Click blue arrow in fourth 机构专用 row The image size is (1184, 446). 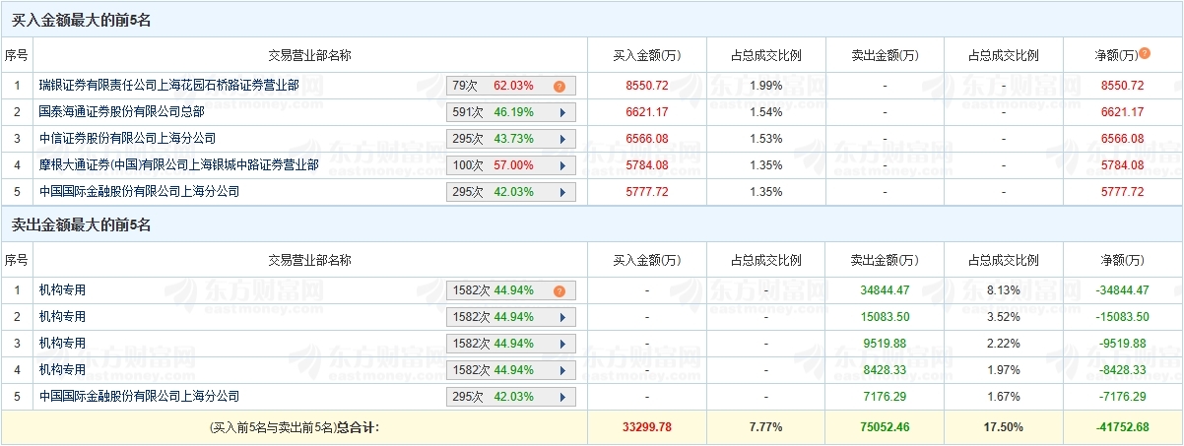(x=562, y=370)
